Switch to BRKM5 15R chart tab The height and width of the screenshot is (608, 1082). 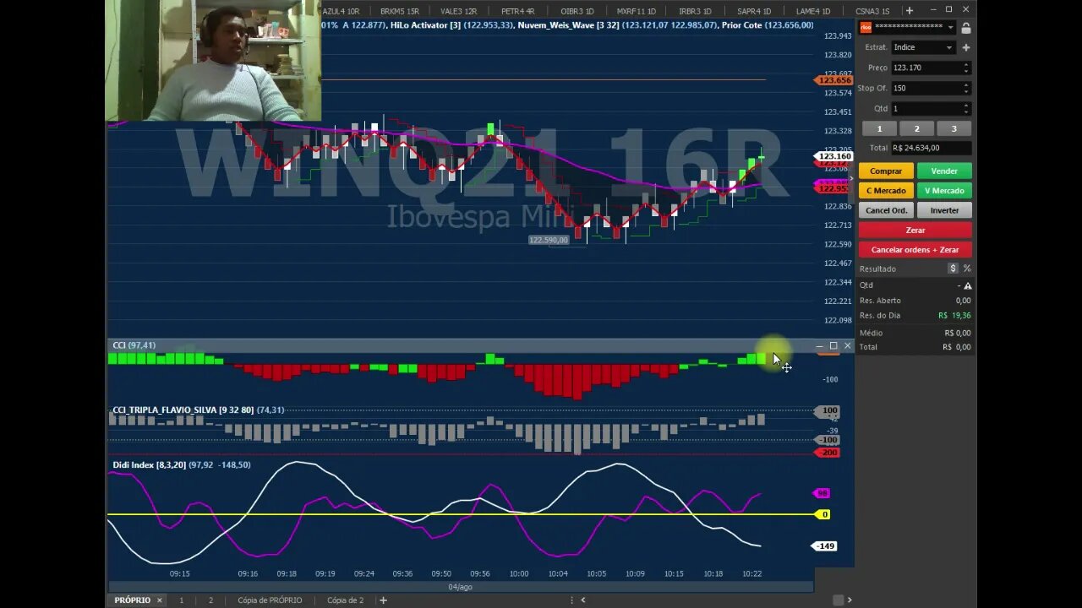coord(399,11)
